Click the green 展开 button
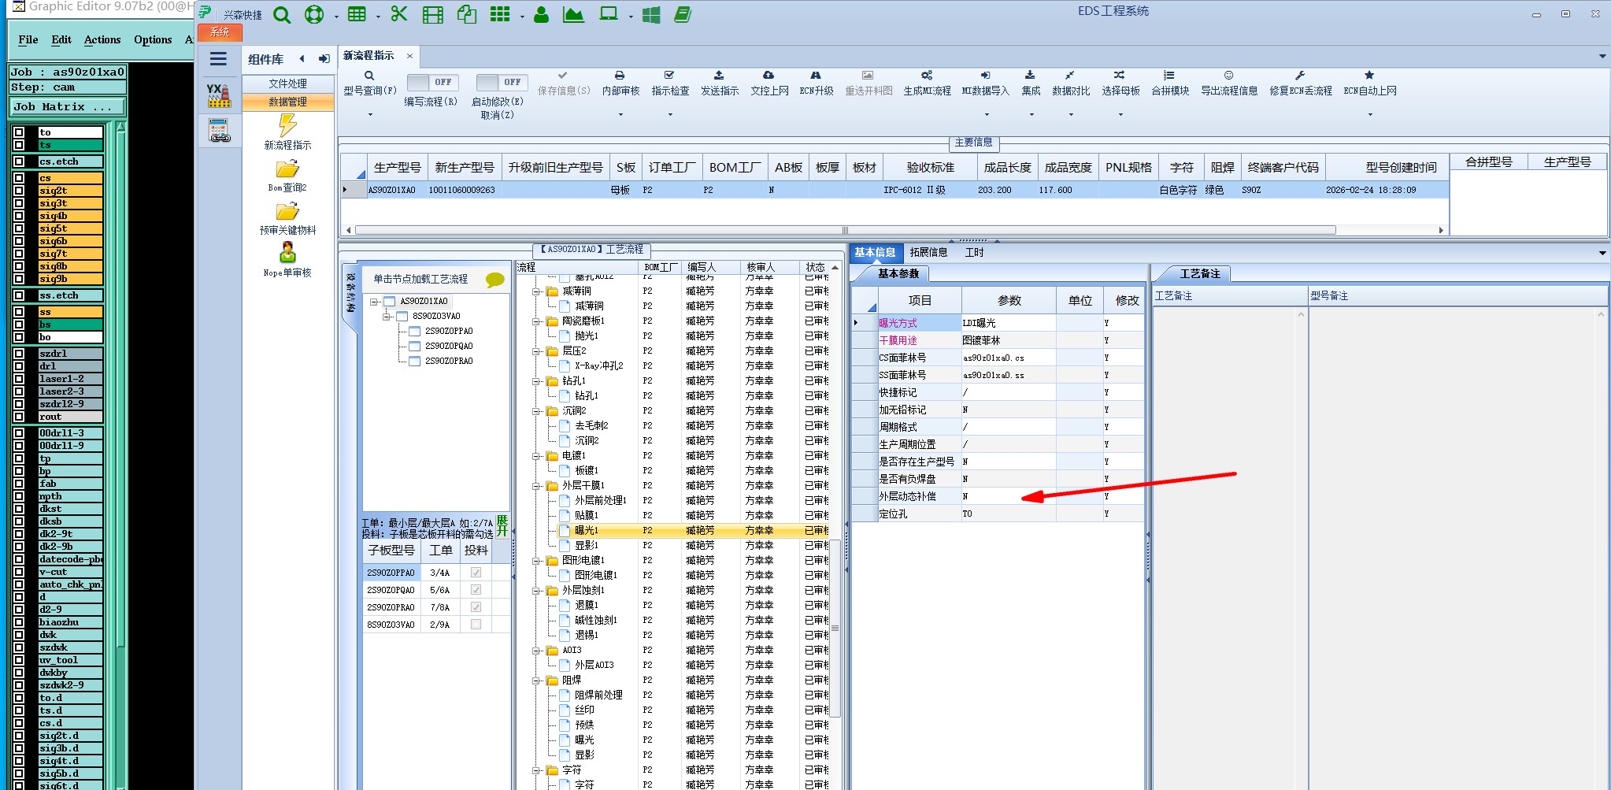This screenshot has width=1611, height=790. point(502,525)
